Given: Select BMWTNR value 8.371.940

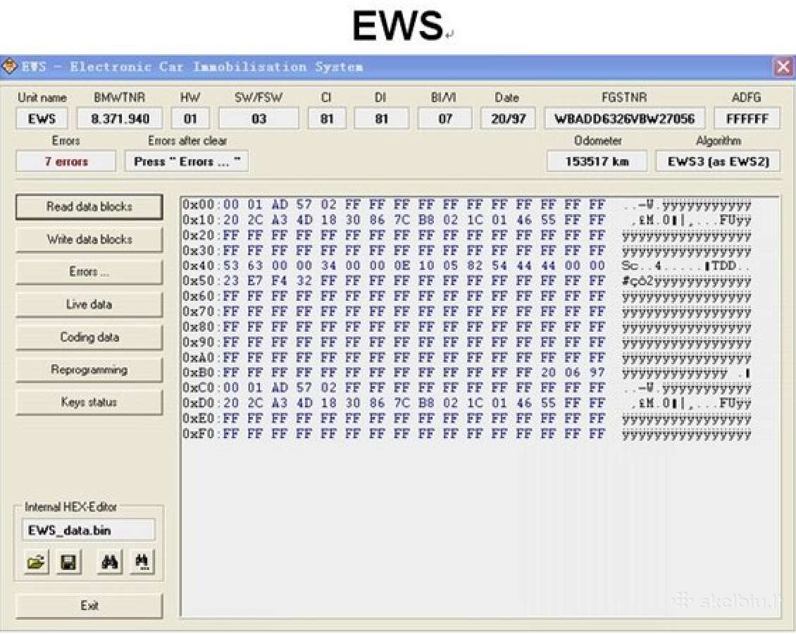Looking at the screenshot, I should click(x=120, y=119).
